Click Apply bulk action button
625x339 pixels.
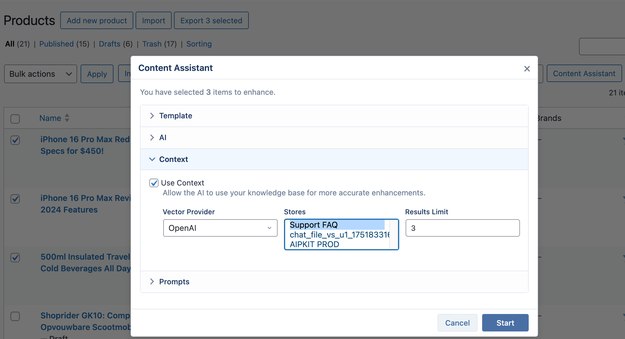pyautogui.click(x=97, y=74)
